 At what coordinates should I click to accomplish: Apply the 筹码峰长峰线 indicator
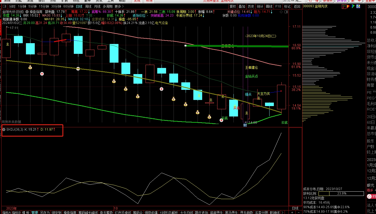[88, 212]
